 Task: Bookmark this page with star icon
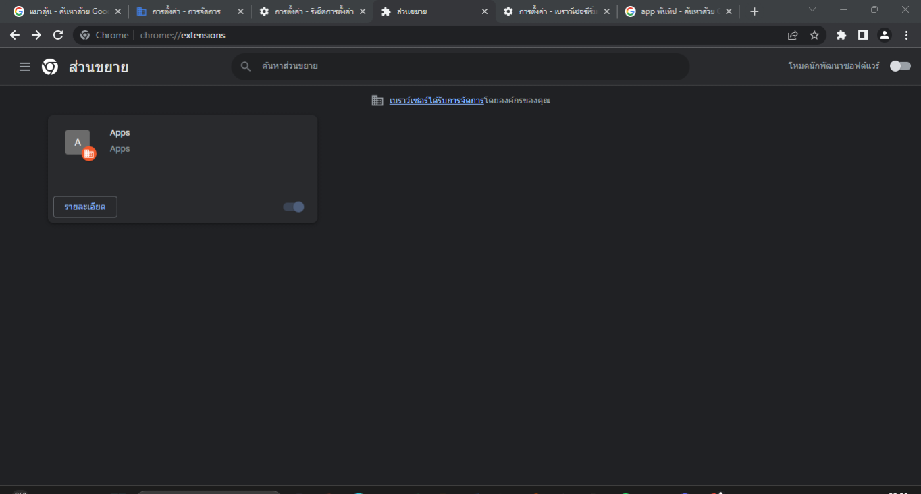[814, 35]
